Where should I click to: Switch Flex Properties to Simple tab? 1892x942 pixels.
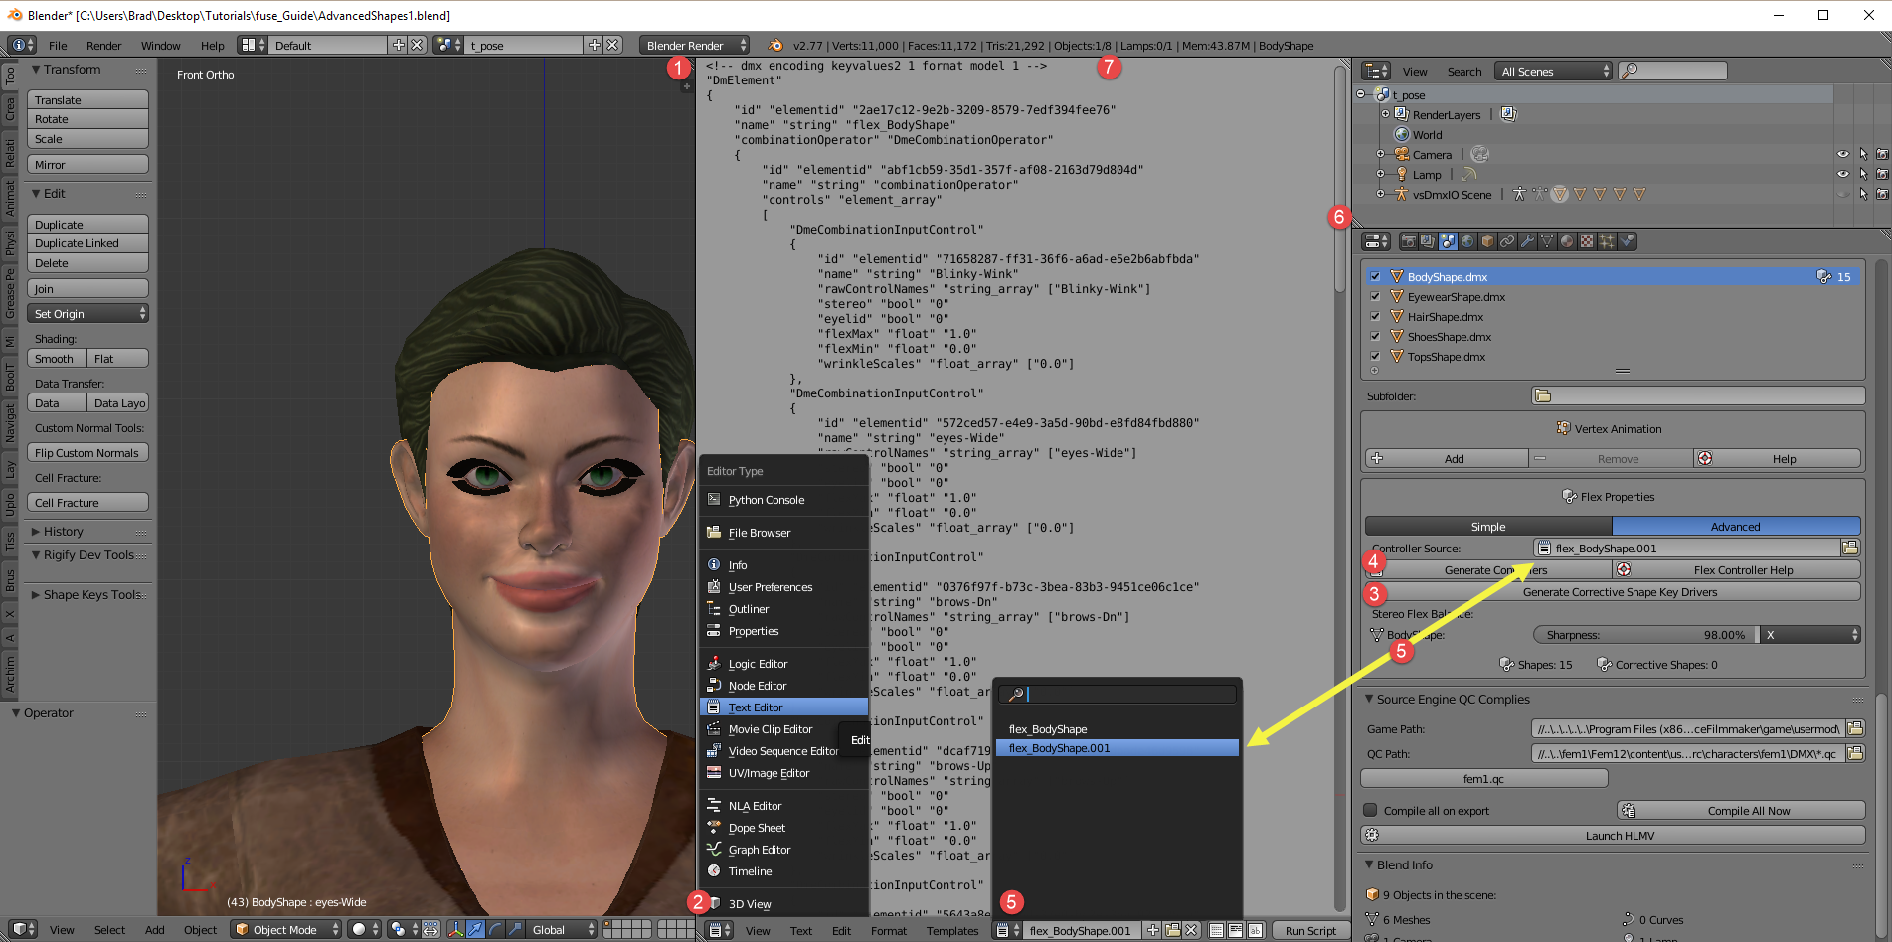(1488, 527)
